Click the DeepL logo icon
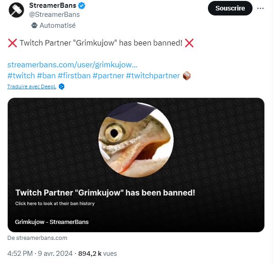 click(62, 86)
